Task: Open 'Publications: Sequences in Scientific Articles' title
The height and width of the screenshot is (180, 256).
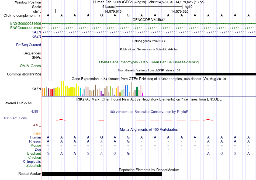Action: 149,49
